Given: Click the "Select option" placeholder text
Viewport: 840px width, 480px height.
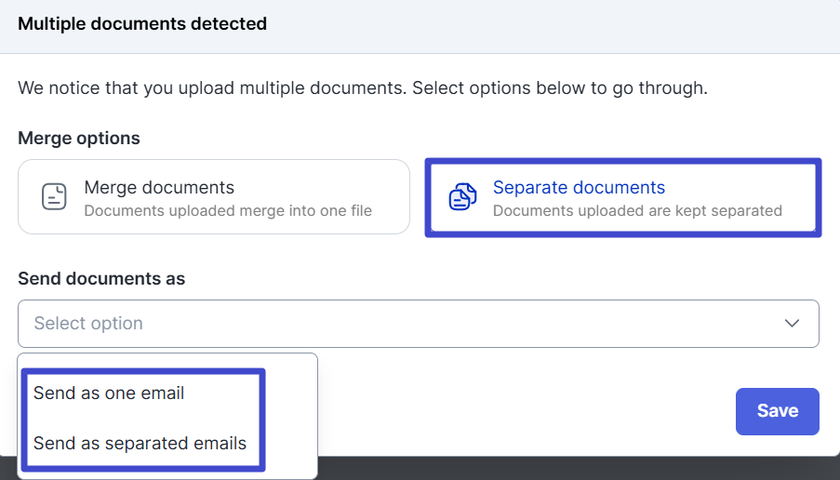Looking at the screenshot, I should pos(88,324).
